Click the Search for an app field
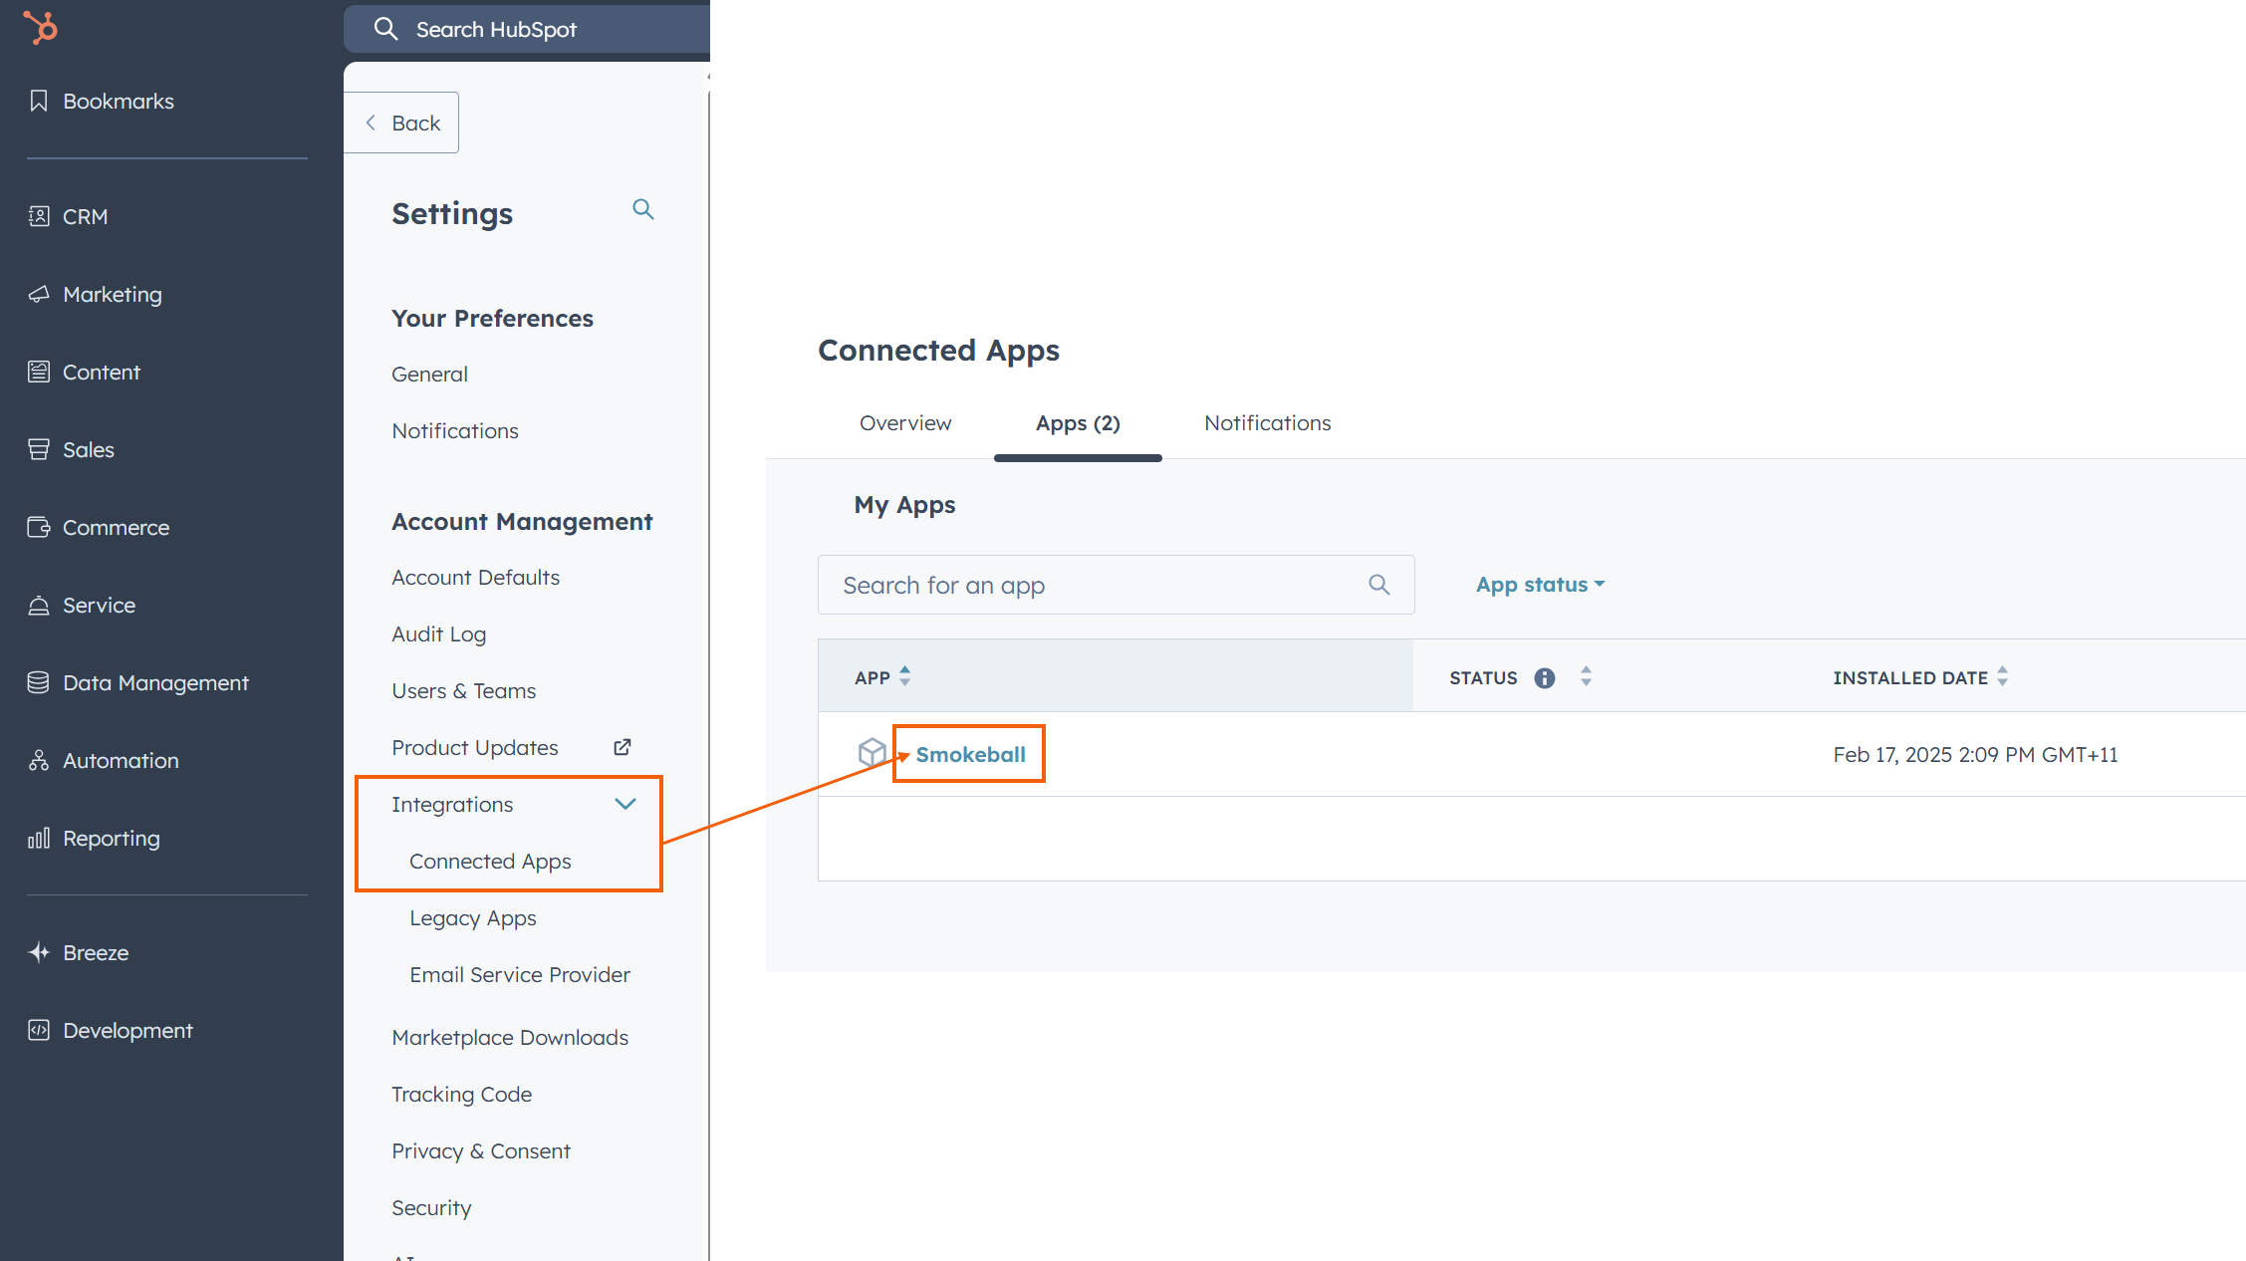This screenshot has height=1261, width=2246. pyautogui.click(x=1101, y=585)
